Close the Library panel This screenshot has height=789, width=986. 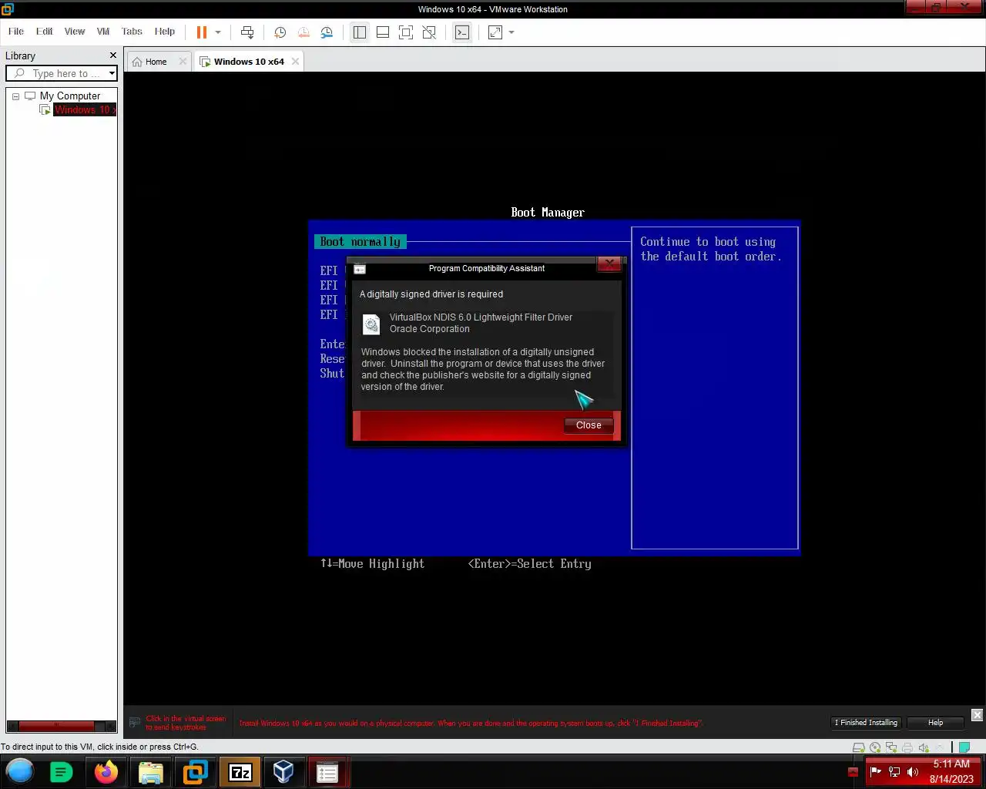(113, 55)
